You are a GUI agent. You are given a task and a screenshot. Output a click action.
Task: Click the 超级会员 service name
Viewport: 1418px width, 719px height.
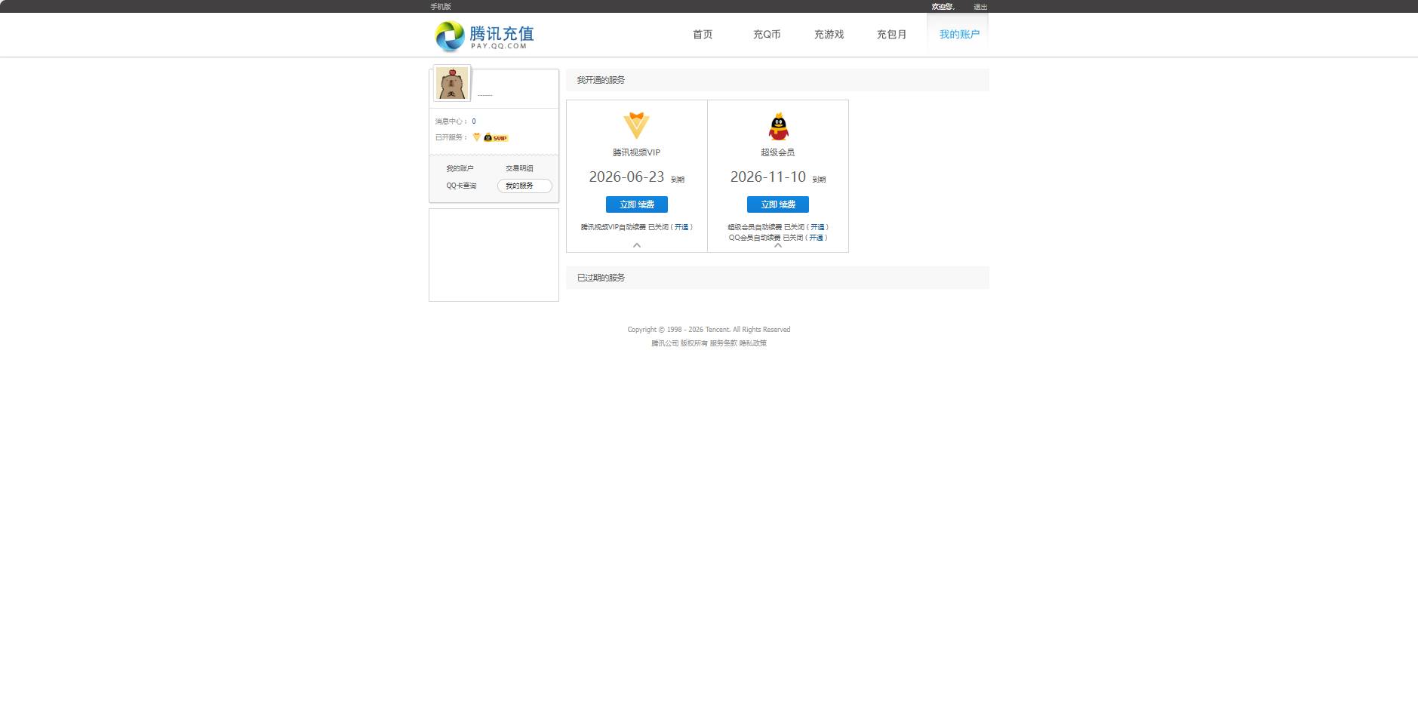(x=777, y=152)
